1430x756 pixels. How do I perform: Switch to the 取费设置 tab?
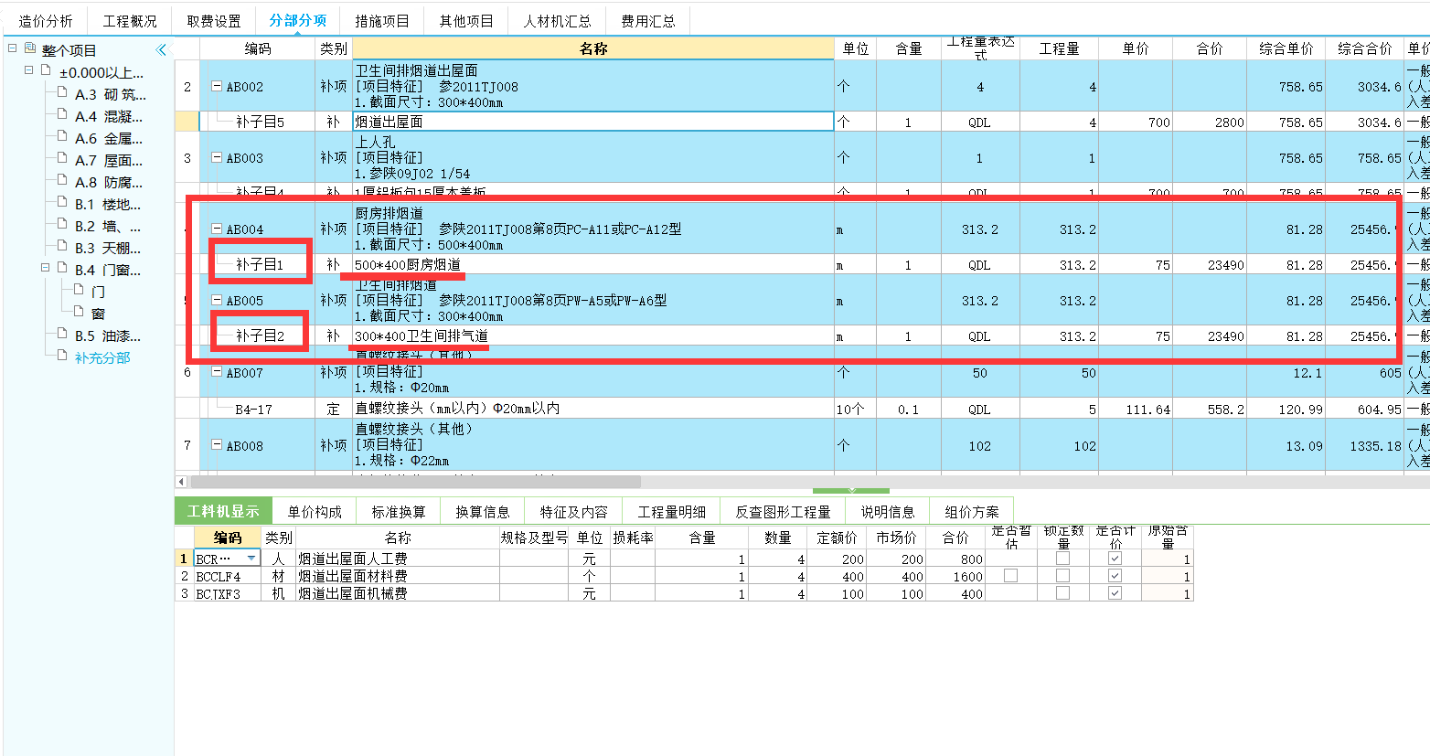pos(214,20)
